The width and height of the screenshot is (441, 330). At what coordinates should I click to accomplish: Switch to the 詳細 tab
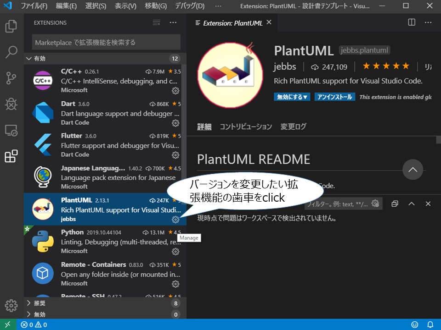coord(204,126)
